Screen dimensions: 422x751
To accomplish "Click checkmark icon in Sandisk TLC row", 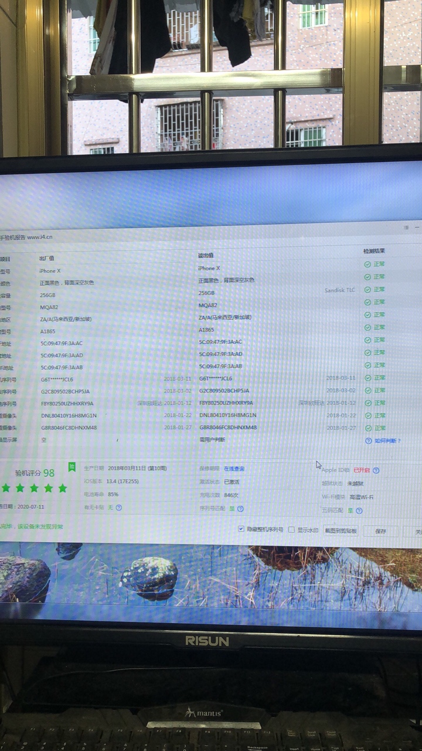I will (x=367, y=290).
